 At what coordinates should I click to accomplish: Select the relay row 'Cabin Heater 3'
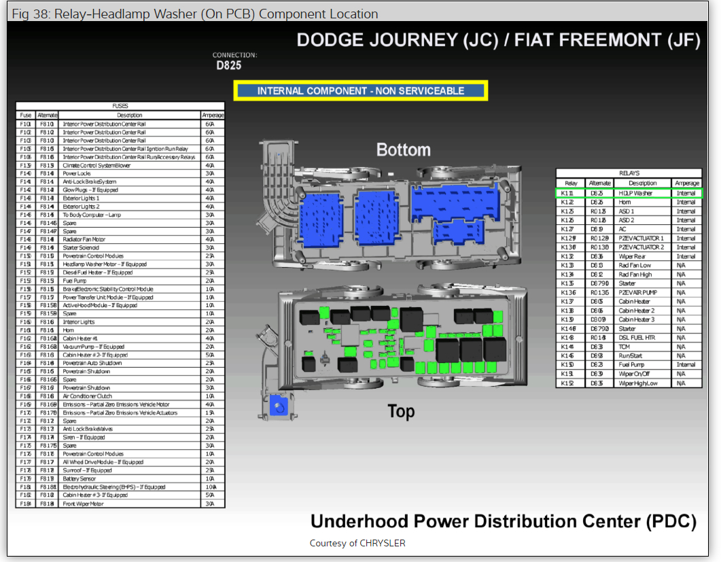(x=629, y=319)
